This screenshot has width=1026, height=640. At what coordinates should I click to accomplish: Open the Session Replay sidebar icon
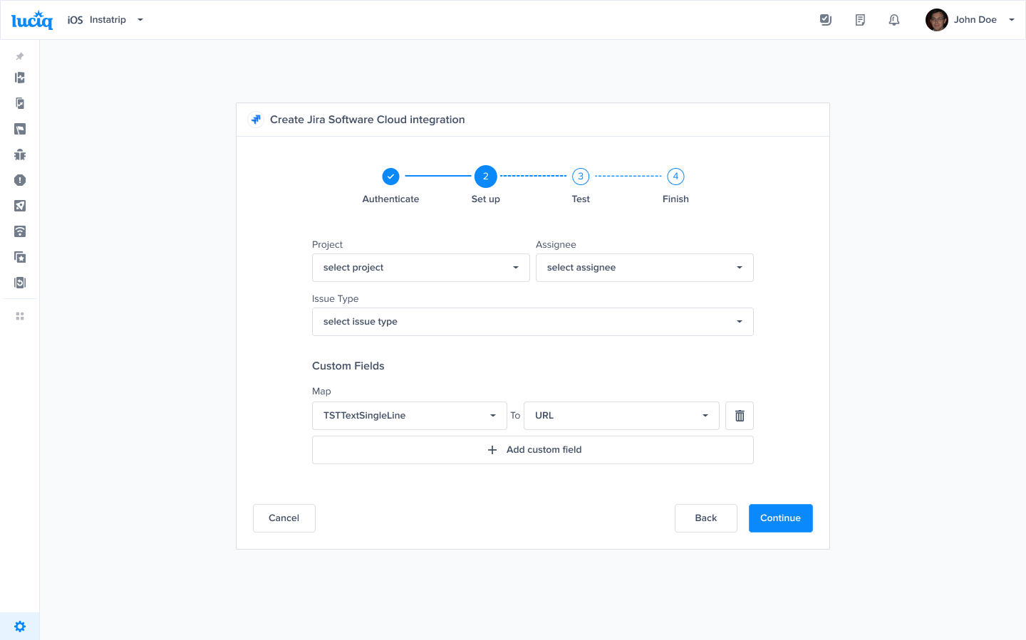tap(20, 283)
